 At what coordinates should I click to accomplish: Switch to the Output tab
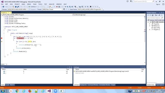[113, 85]
